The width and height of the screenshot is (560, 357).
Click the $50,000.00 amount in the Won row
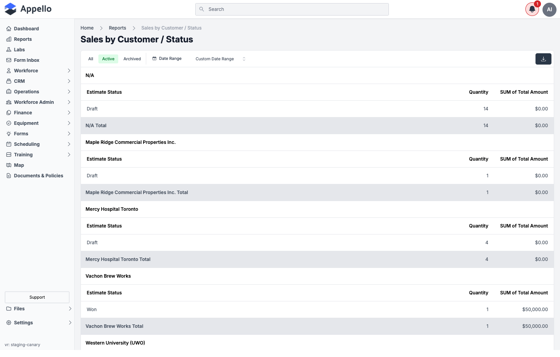click(x=535, y=310)
